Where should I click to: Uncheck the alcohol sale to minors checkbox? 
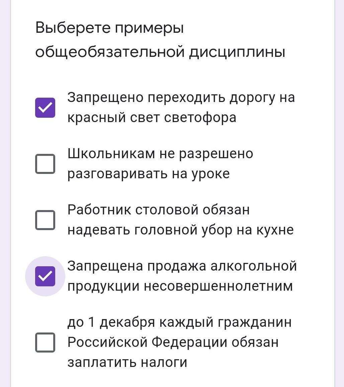pyautogui.click(x=45, y=276)
